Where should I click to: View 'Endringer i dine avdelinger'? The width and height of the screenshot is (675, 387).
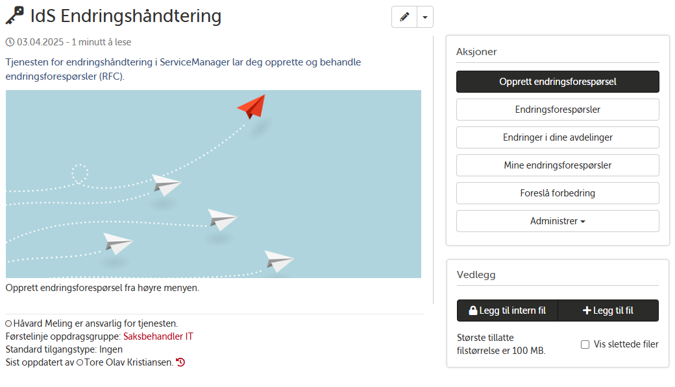pyautogui.click(x=557, y=137)
